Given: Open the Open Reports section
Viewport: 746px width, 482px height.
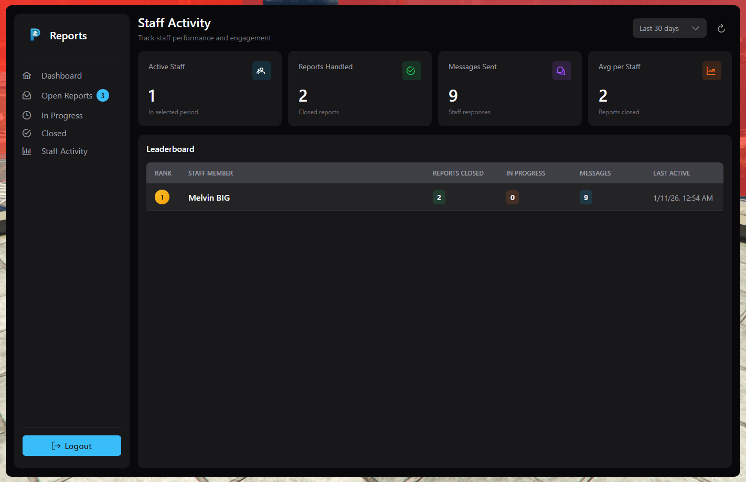Looking at the screenshot, I should [67, 95].
